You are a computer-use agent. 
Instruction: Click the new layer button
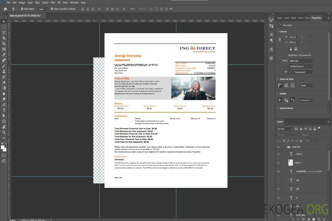(319, 219)
